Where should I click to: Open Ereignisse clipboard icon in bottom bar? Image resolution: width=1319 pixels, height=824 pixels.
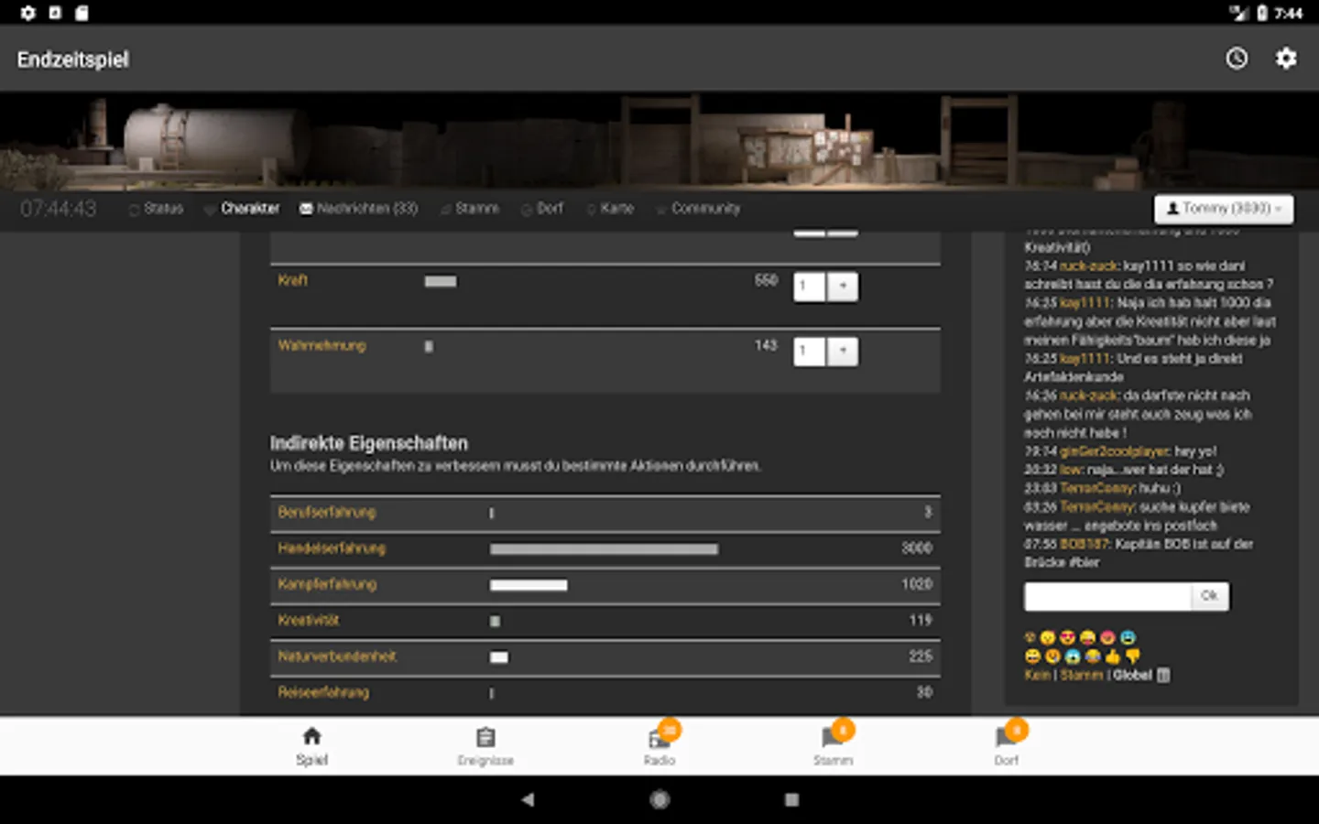(485, 737)
